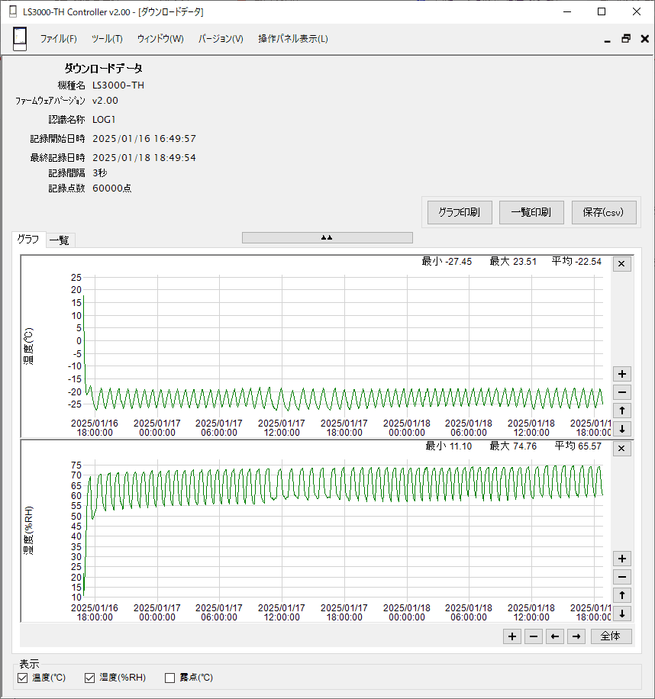Image resolution: width=655 pixels, height=699 pixels.
Task: Click the last record time 2025/01/18 18:49:54
Action: coord(144,157)
